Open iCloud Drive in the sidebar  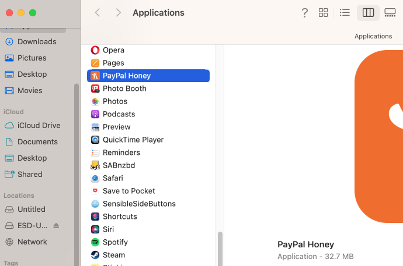(x=39, y=126)
